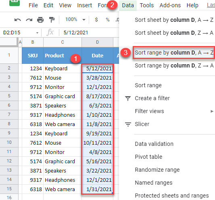Click the Redo icon in toolbar
The height and width of the screenshot is (200, 215).
pos(29,20)
